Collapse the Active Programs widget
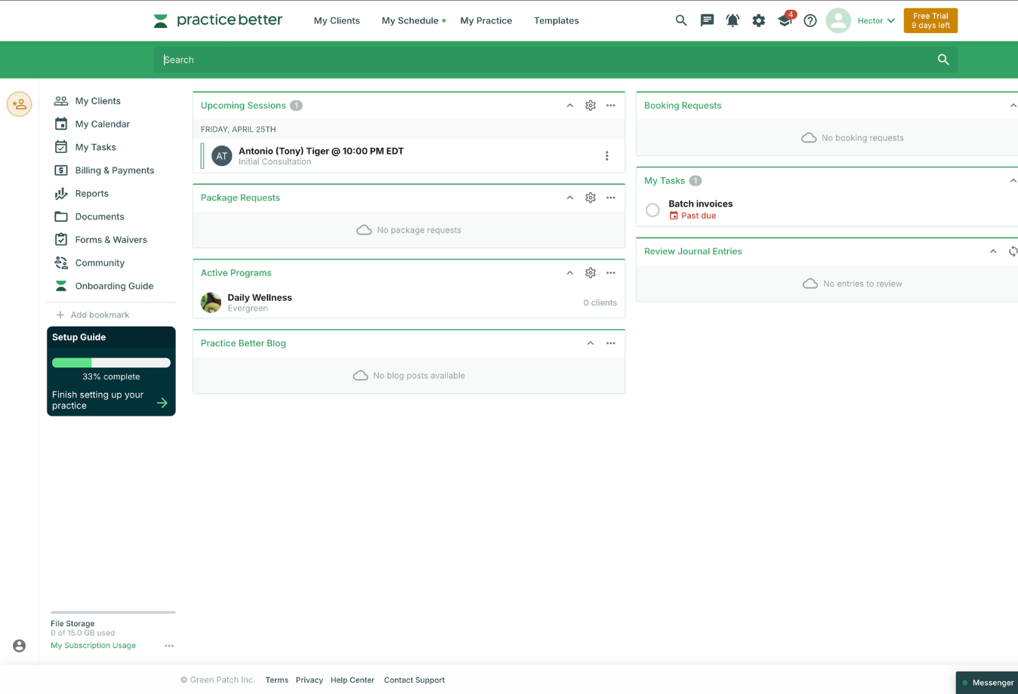Image resolution: width=1018 pixels, height=694 pixels. click(570, 273)
